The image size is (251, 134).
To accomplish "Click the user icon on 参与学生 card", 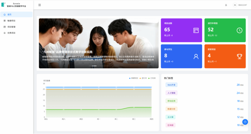I will click(196, 56).
